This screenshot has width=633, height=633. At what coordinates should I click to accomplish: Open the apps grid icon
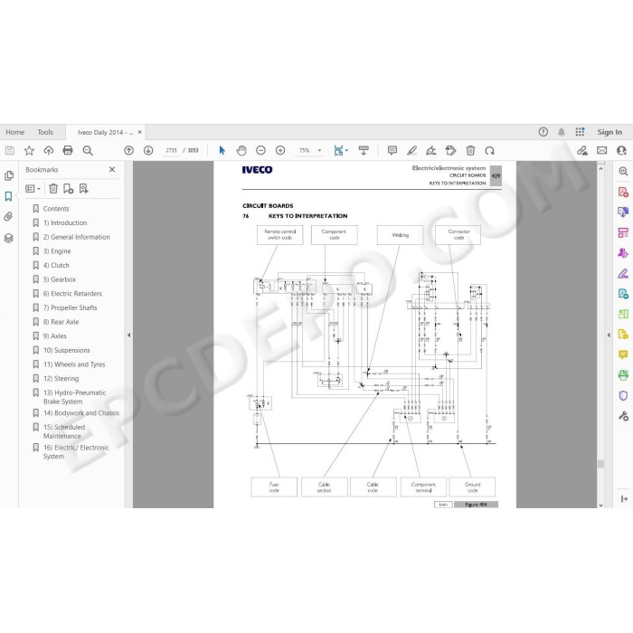[x=580, y=132]
